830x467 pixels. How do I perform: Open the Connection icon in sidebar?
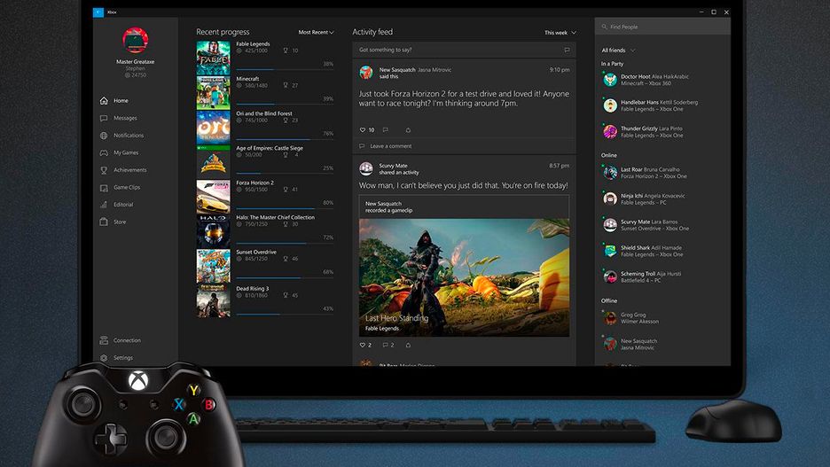coord(104,340)
